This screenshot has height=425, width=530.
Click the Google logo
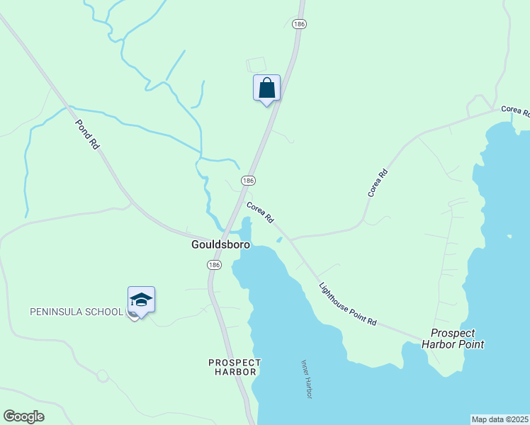pos(23,416)
